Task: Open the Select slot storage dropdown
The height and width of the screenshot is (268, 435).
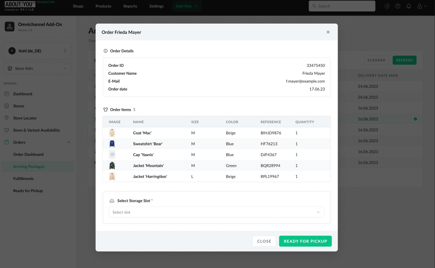Action: [216, 212]
